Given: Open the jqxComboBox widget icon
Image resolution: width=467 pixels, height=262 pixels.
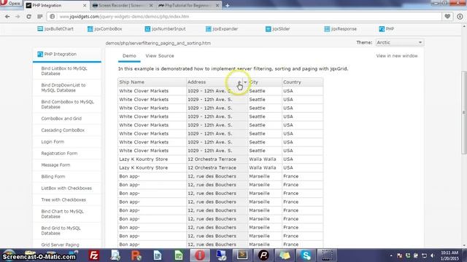Looking at the screenshot, I should (90, 29).
